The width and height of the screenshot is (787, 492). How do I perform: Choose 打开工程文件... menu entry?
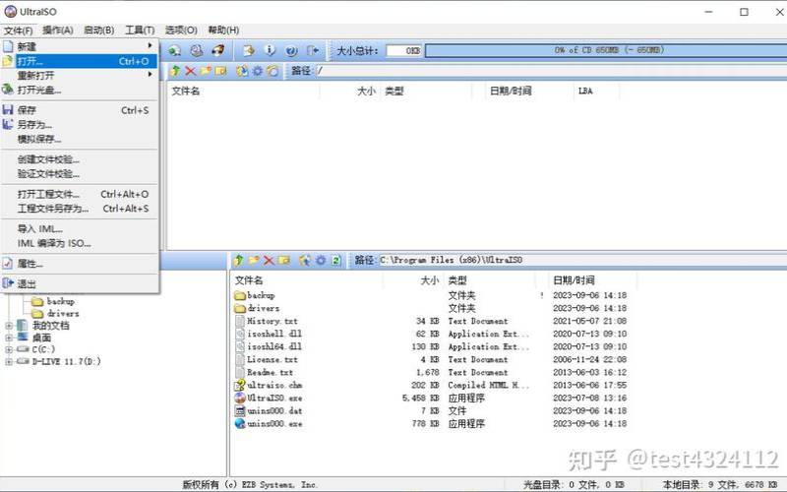click(x=80, y=194)
